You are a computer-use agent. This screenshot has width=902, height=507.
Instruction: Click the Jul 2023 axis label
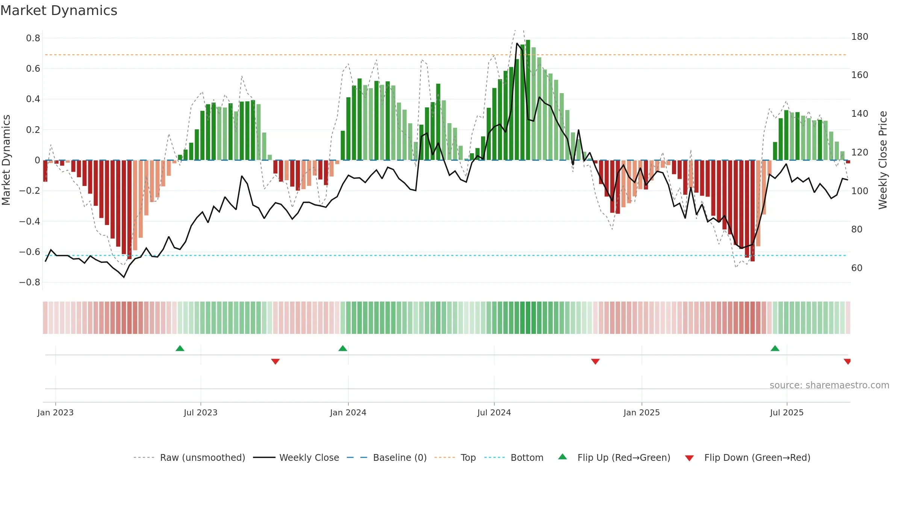[201, 412]
